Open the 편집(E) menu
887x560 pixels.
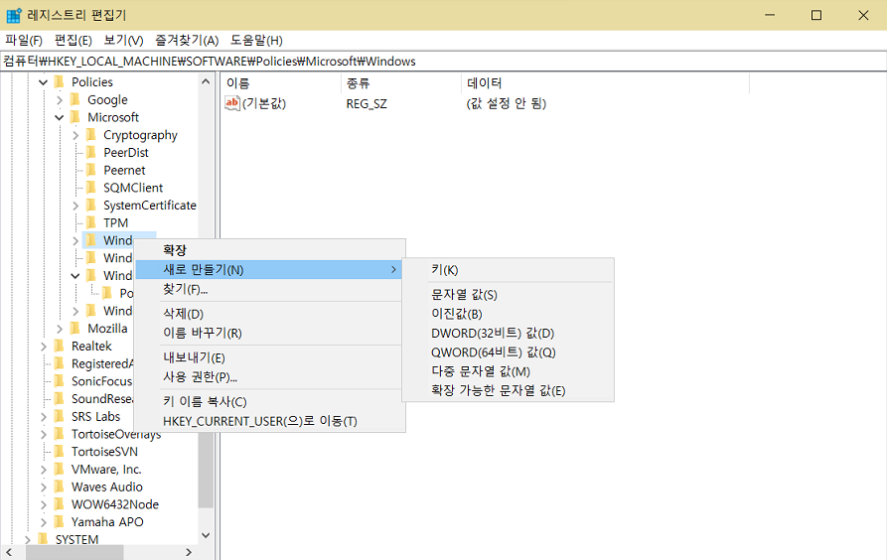[x=73, y=40]
